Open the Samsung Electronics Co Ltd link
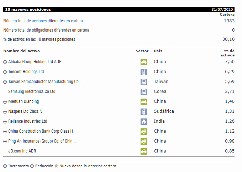Screen dimensions: 242x172 pos(32,91)
